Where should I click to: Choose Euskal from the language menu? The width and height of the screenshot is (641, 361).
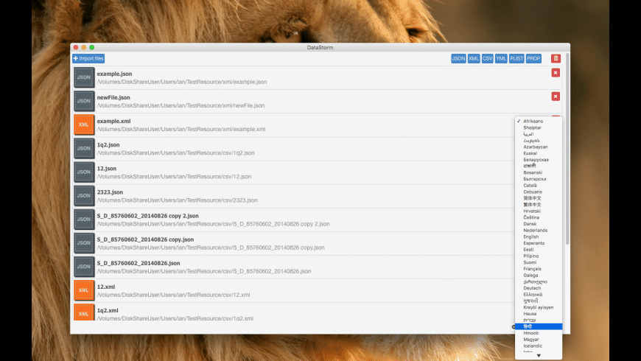(x=539, y=153)
